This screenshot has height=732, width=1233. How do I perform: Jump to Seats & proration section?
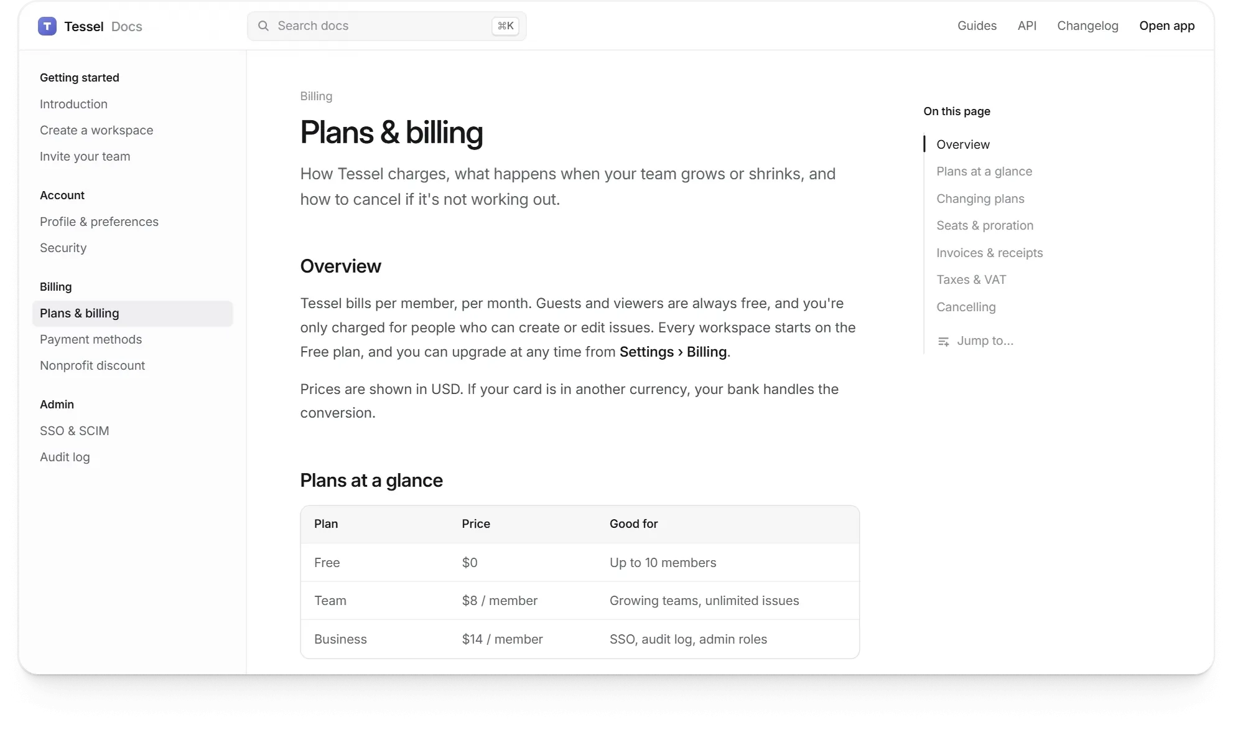tap(984, 225)
